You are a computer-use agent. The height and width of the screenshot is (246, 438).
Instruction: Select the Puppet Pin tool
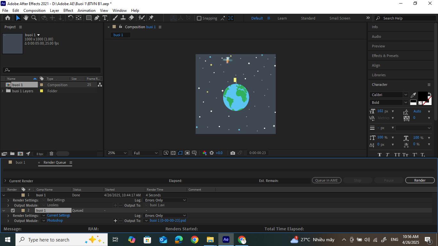(x=151, y=18)
